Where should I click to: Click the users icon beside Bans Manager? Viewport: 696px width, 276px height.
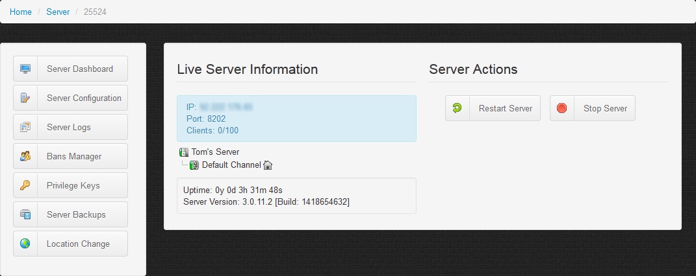pos(25,156)
